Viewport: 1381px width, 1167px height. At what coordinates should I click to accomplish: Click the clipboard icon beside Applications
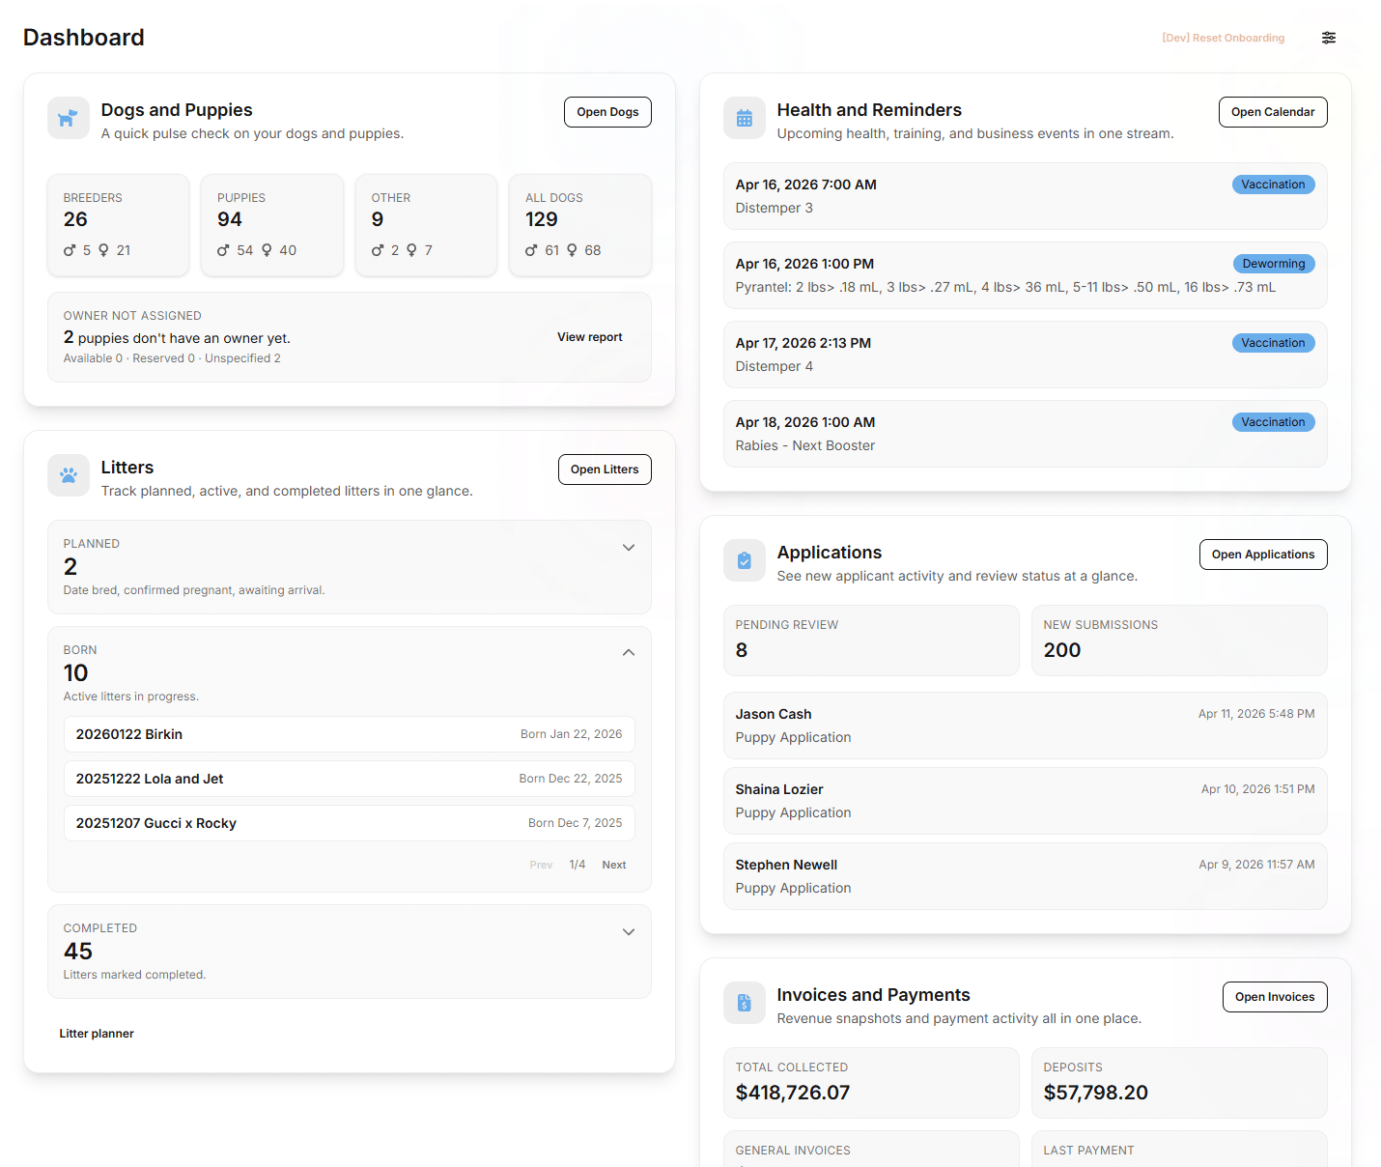tap(744, 561)
